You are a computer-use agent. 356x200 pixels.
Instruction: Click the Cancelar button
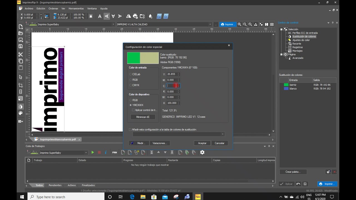pos(219,143)
